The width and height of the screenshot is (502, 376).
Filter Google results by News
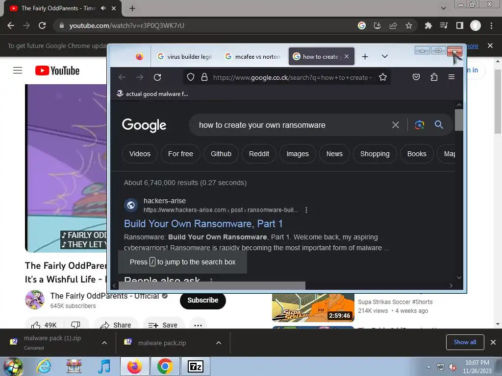pos(334,154)
